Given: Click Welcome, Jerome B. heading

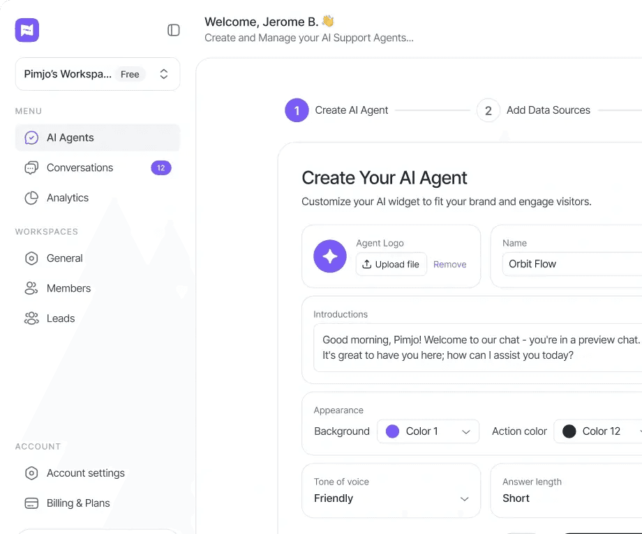Looking at the screenshot, I should pos(261,22).
